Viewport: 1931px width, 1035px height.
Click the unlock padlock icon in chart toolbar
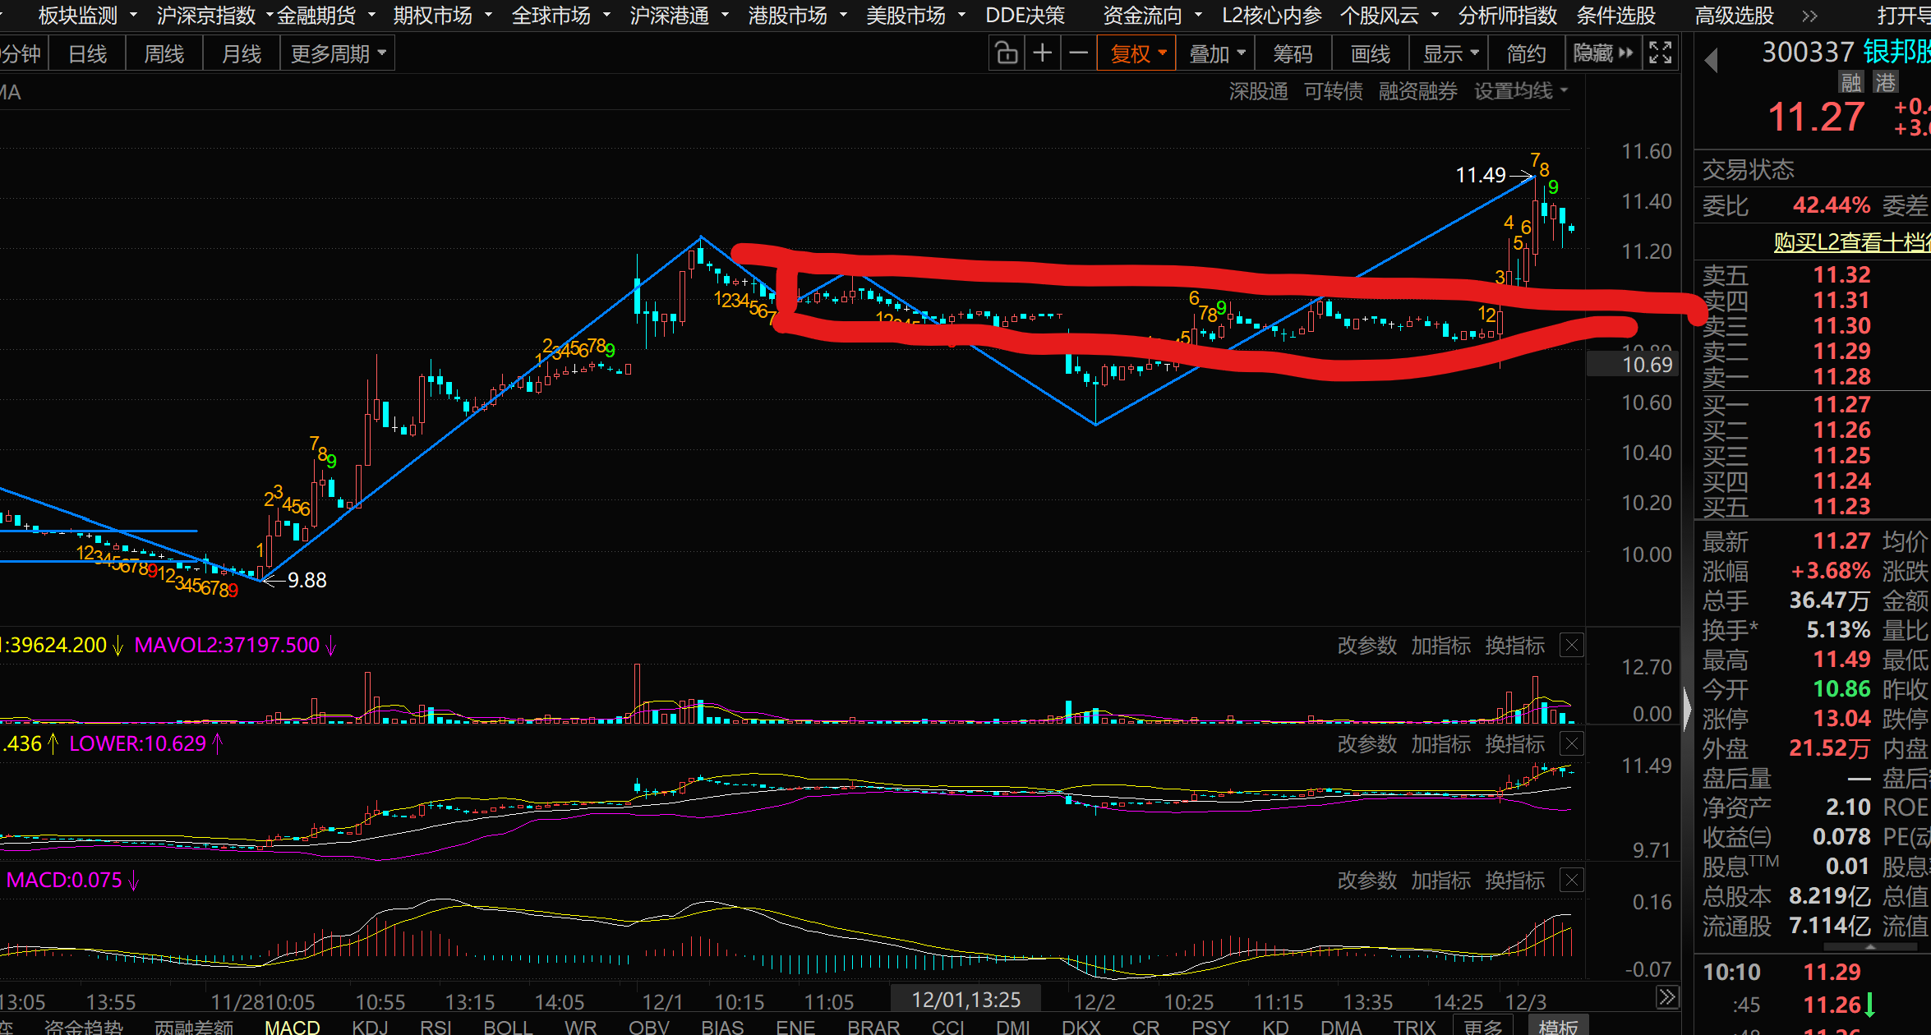(1006, 53)
